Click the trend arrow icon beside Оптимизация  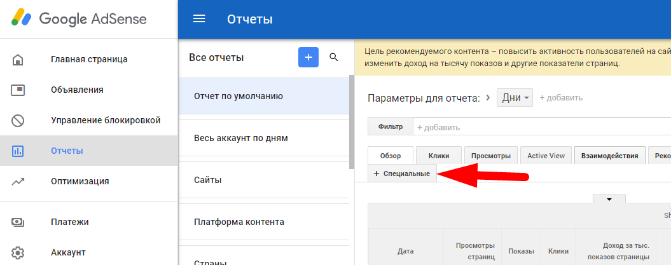18,181
